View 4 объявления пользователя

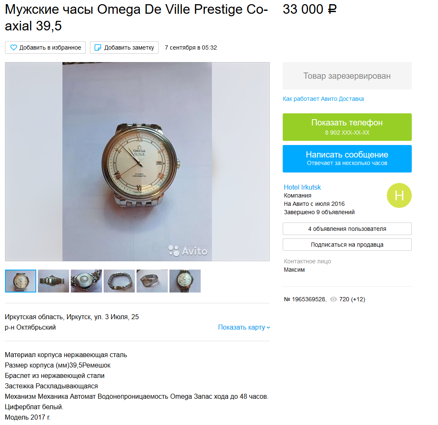[x=347, y=229]
